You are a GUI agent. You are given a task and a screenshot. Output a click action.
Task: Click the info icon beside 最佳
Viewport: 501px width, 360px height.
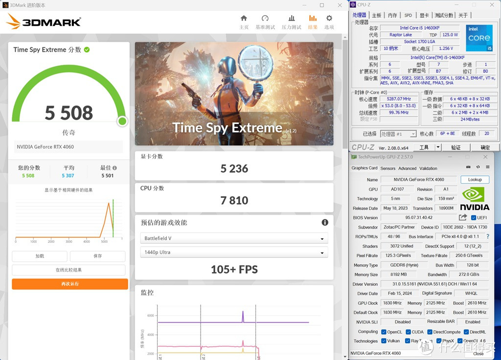coord(114,168)
